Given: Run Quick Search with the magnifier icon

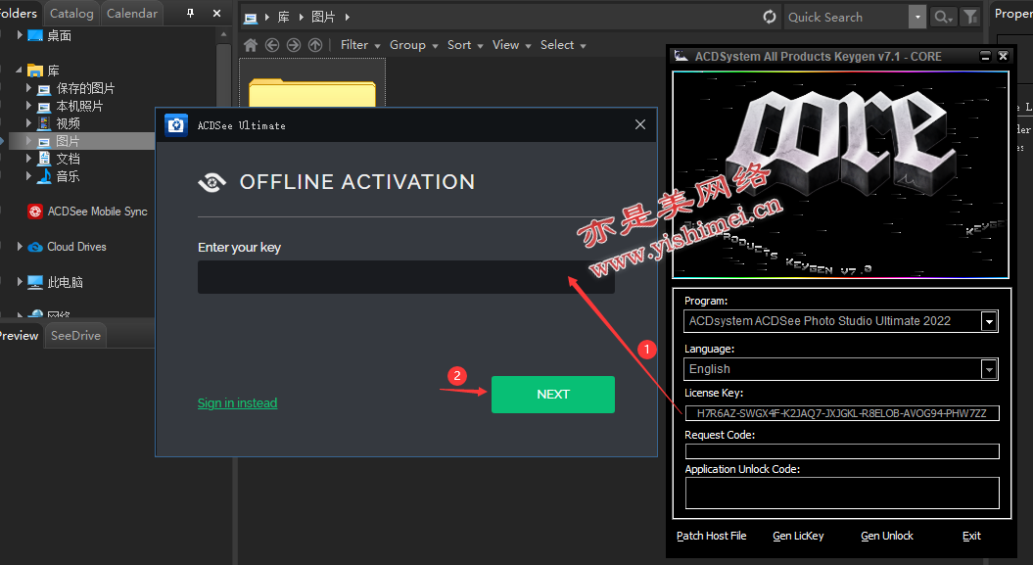Looking at the screenshot, I should pyautogui.click(x=943, y=17).
